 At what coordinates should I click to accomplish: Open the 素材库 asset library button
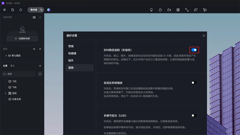tap(34, 10)
